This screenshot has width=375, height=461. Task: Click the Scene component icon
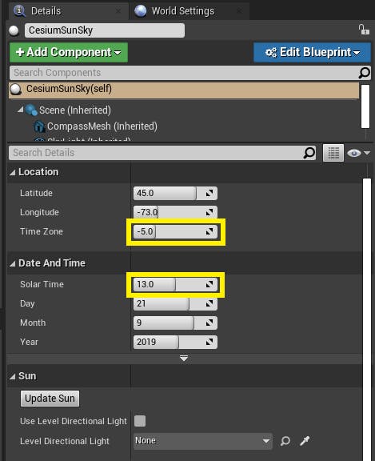click(x=31, y=110)
